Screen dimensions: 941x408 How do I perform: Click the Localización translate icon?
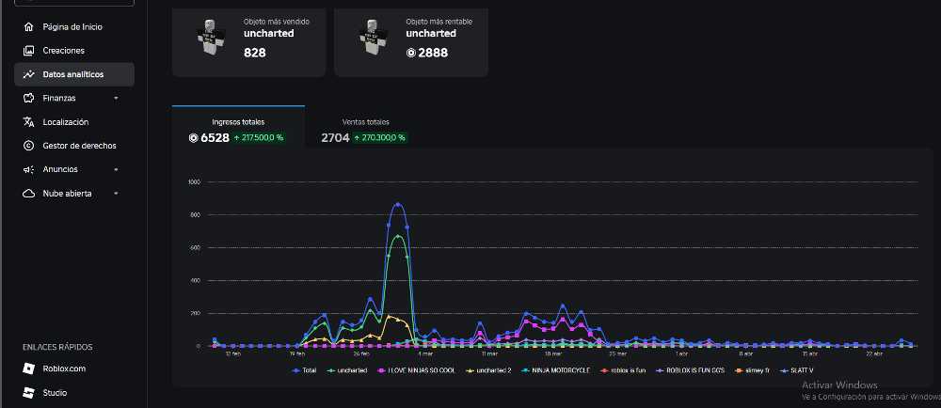click(28, 121)
